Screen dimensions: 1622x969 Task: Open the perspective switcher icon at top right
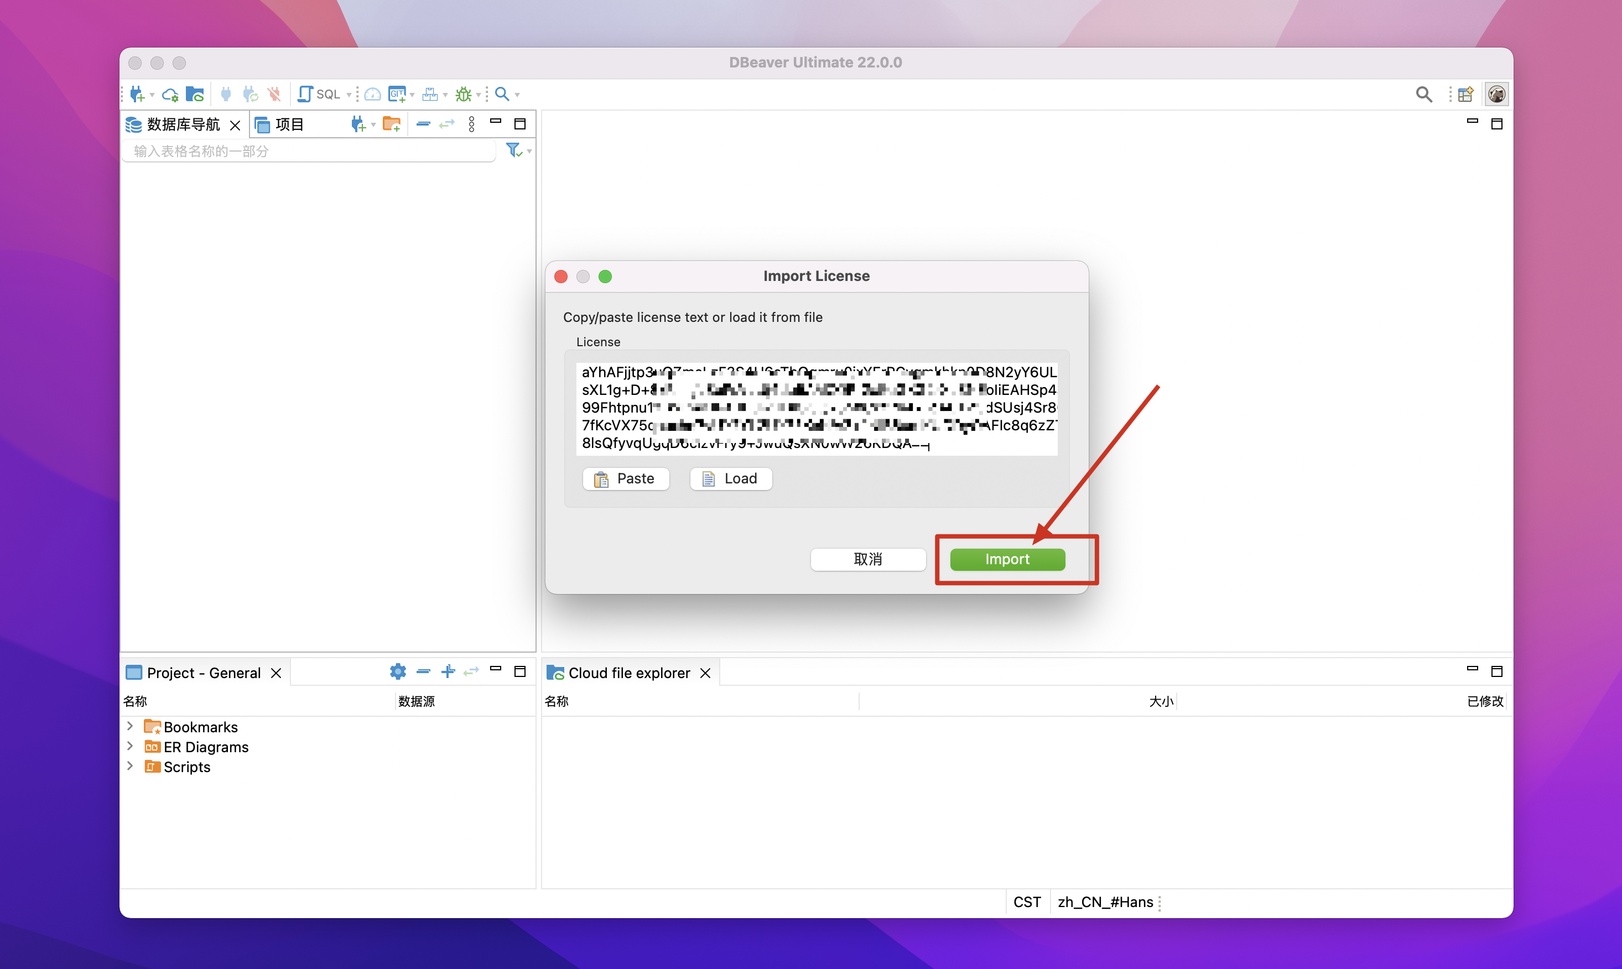coord(1465,94)
